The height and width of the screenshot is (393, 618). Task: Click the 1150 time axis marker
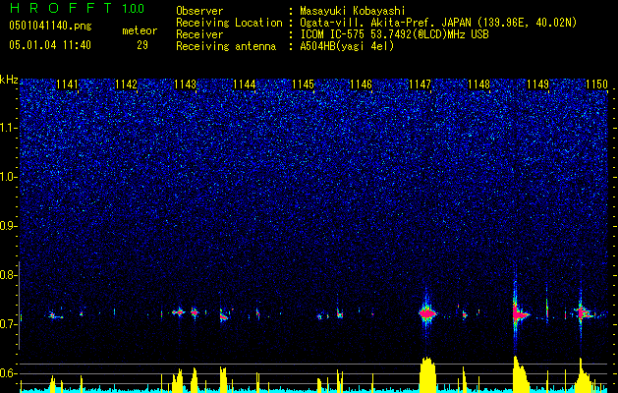[596, 84]
